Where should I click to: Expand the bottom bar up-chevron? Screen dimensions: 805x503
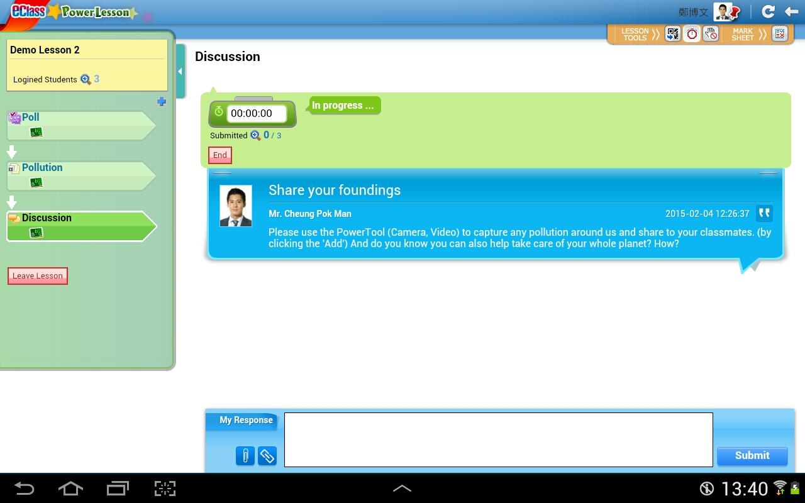[402, 488]
